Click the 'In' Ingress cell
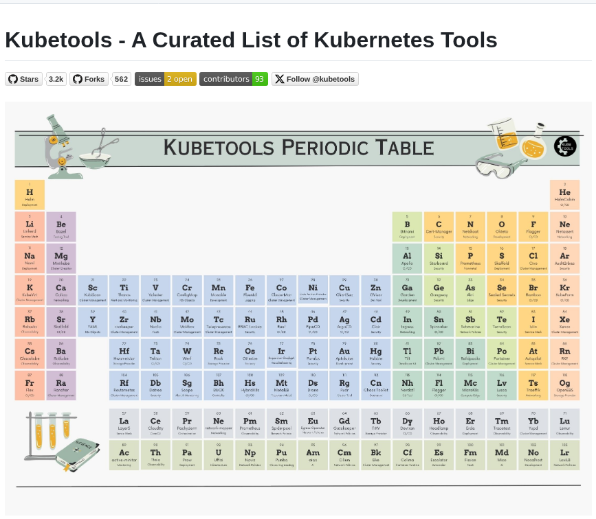Image resolution: width=596 pixels, height=519 pixels. (407, 322)
